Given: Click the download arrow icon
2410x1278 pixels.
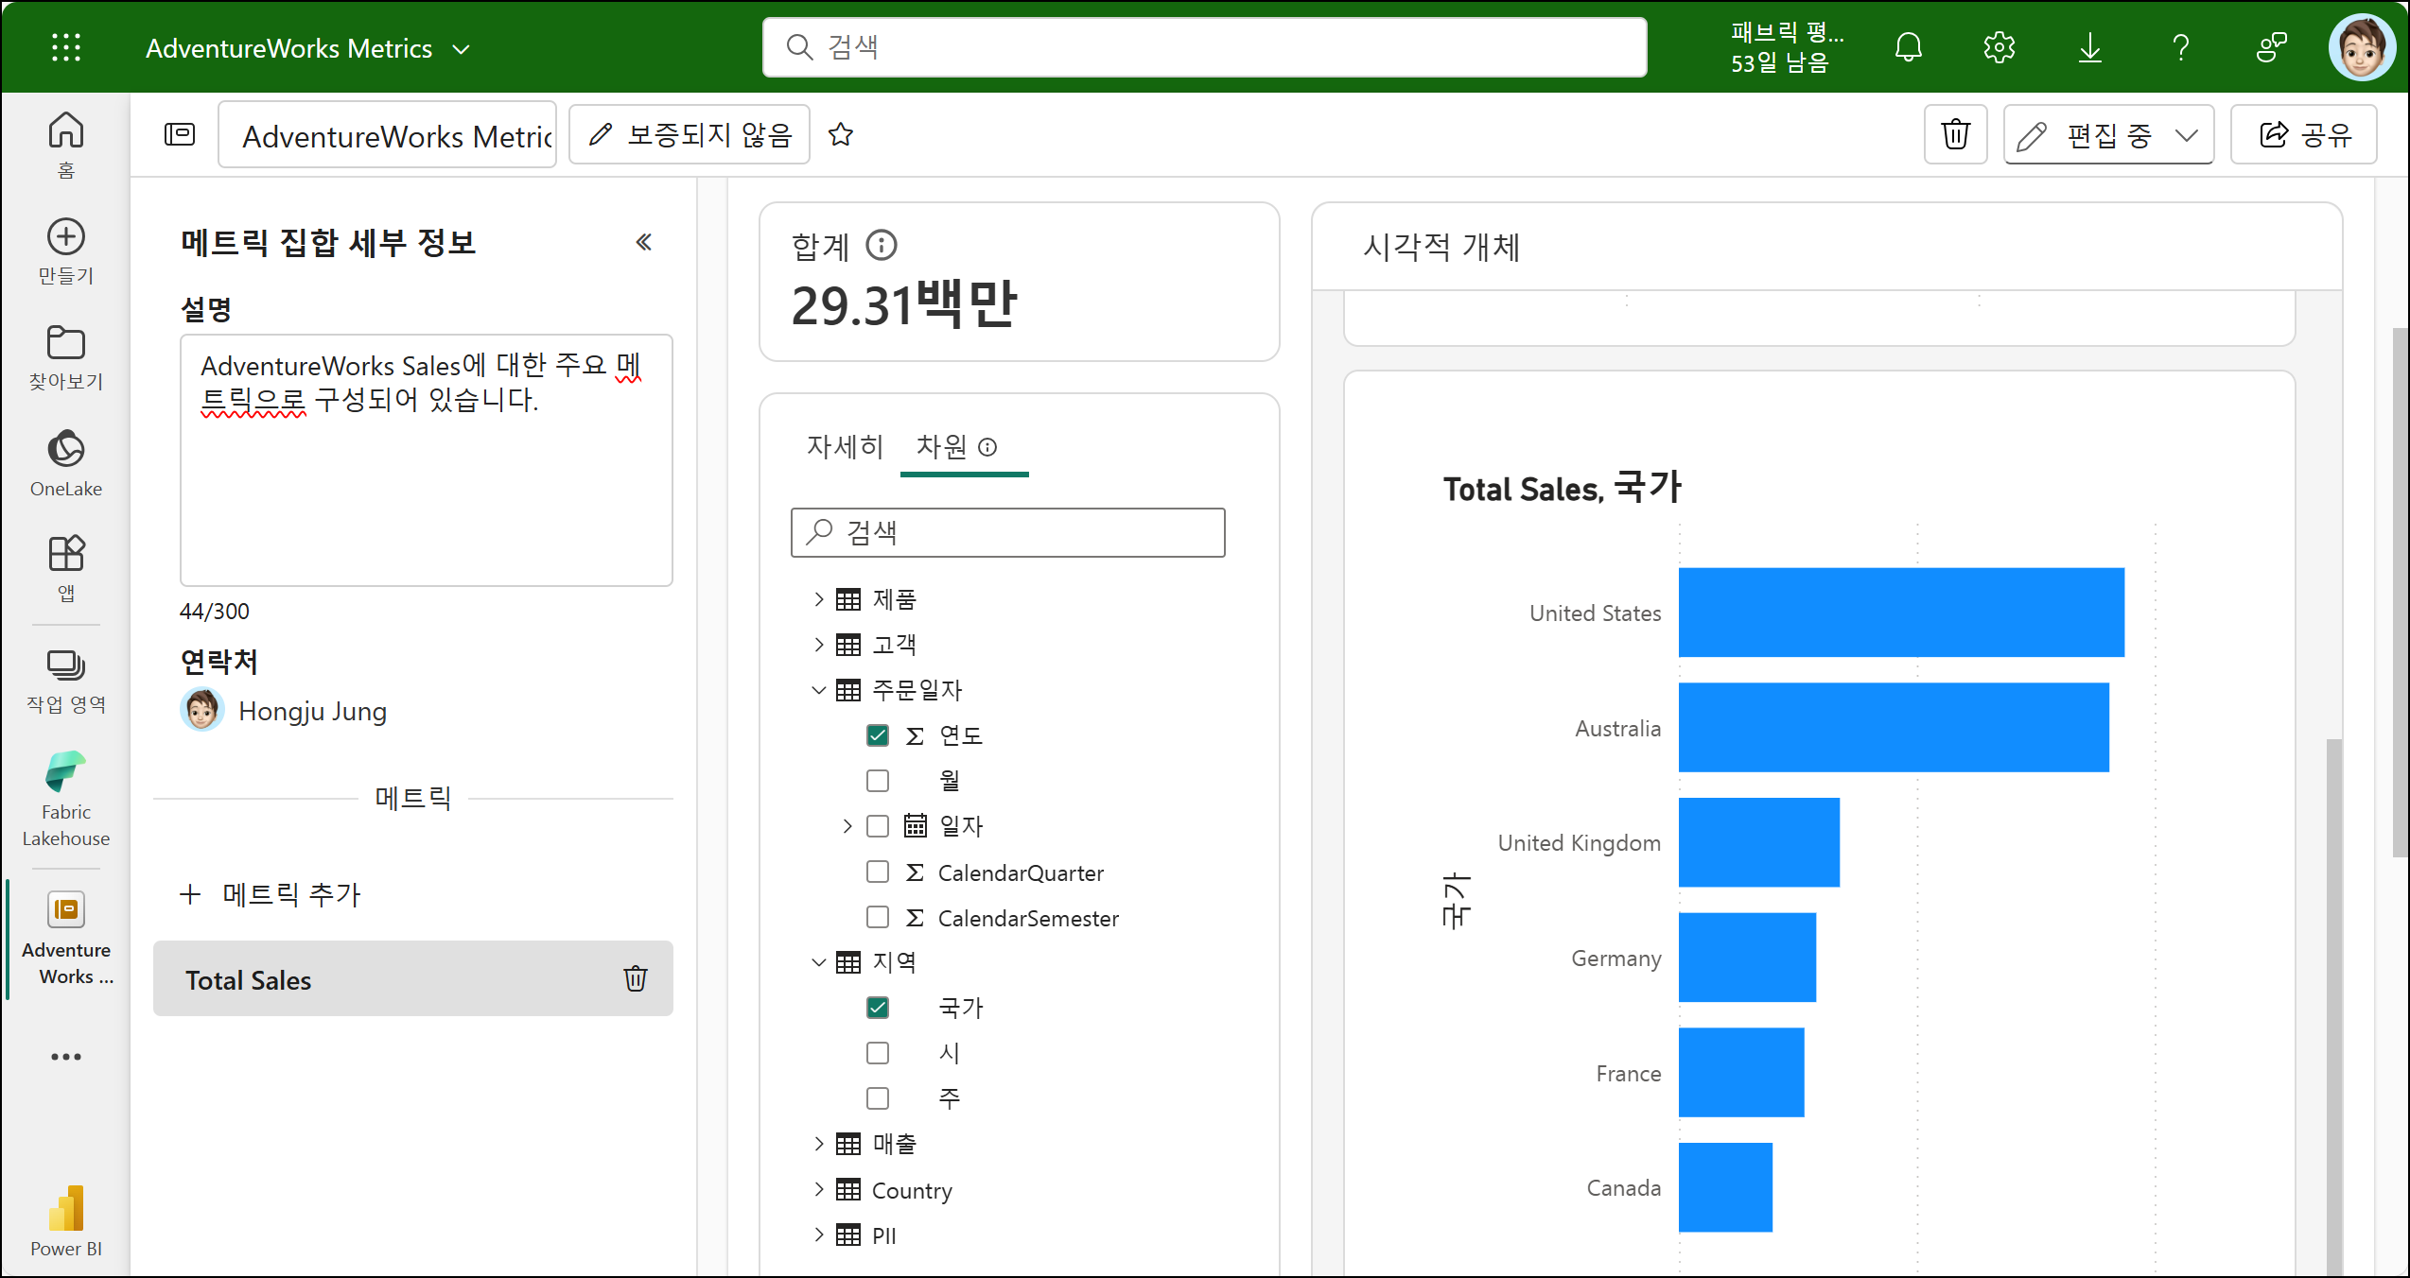Looking at the screenshot, I should point(2090,47).
